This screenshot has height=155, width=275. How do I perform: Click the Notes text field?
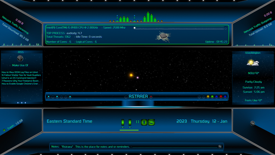pyautogui.click(x=134, y=146)
